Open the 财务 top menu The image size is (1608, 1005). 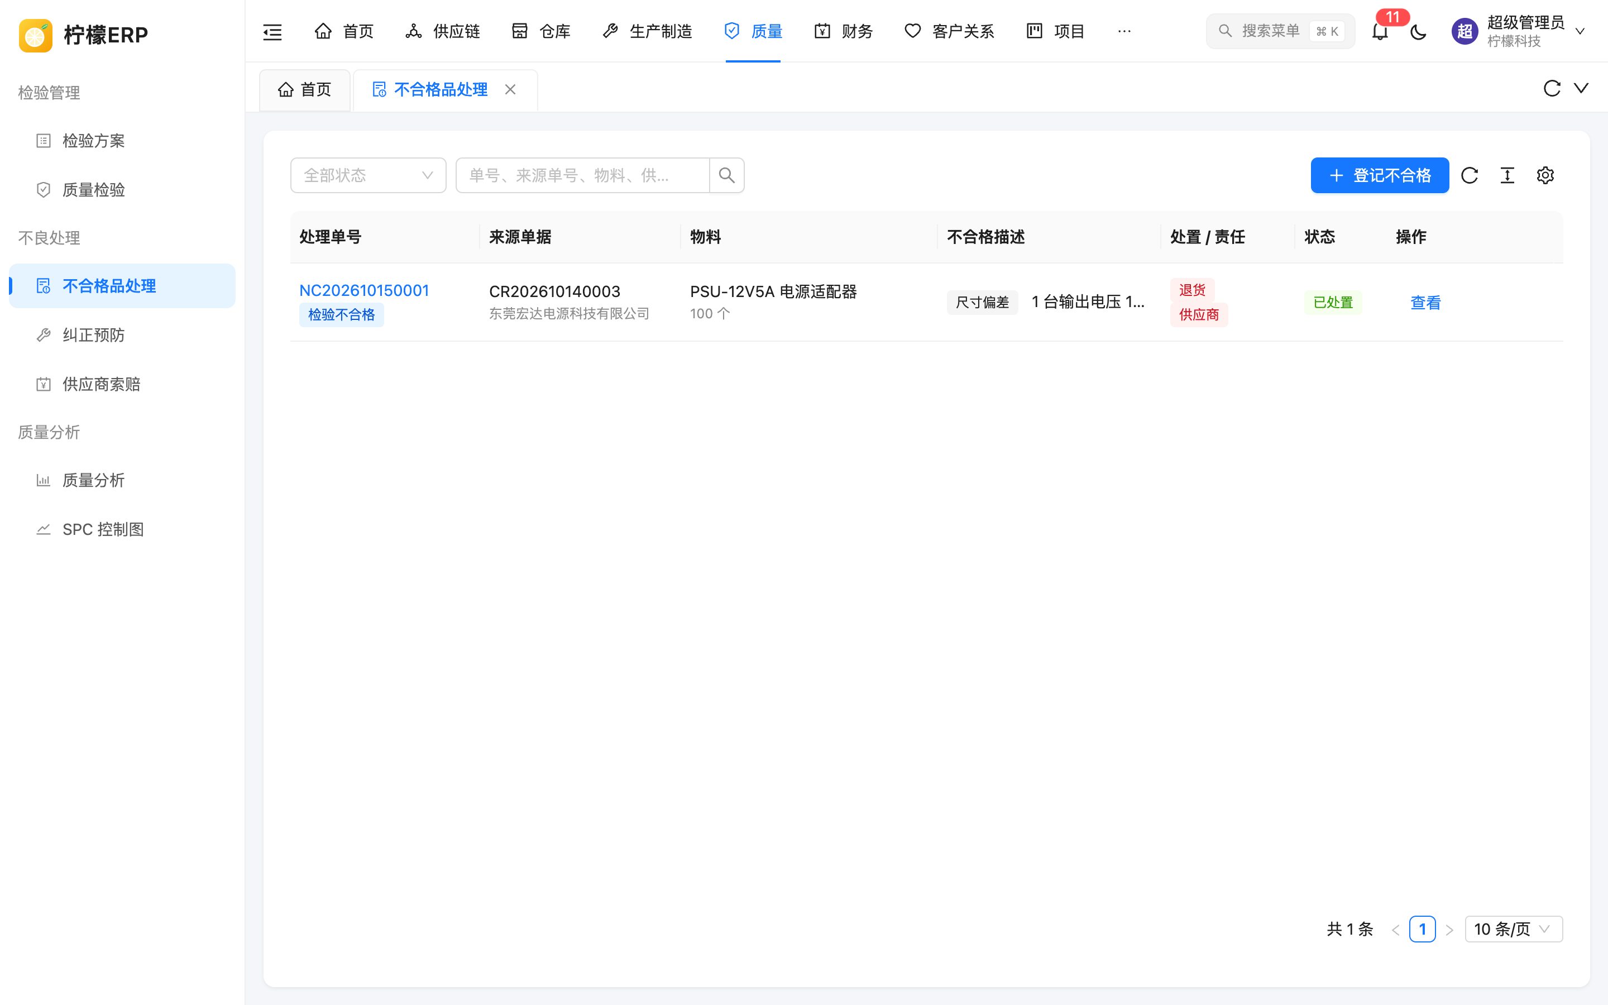pyautogui.click(x=843, y=31)
